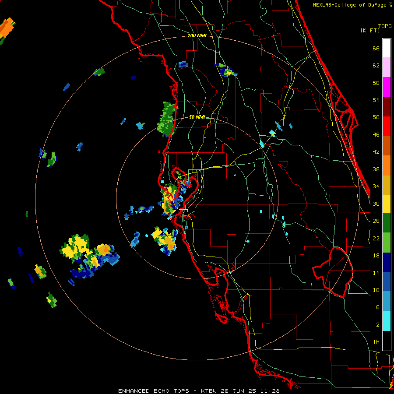
Task: Click the 14 legend value label
Action: (376, 273)
